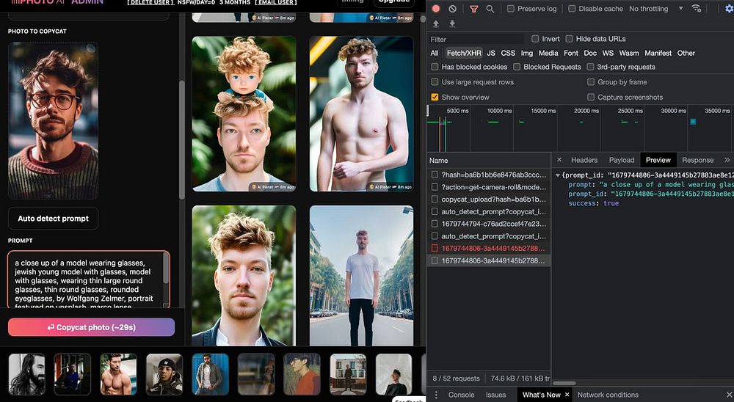Uncheck the Show overview checkbox
This screenshot has width=734, height=402.
point(435,97)
